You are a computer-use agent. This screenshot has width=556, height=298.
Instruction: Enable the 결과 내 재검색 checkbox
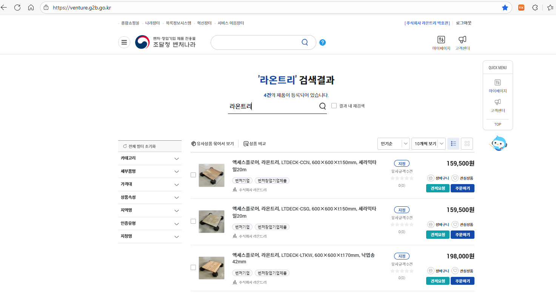pyautogui.click(x=334, y=106)
